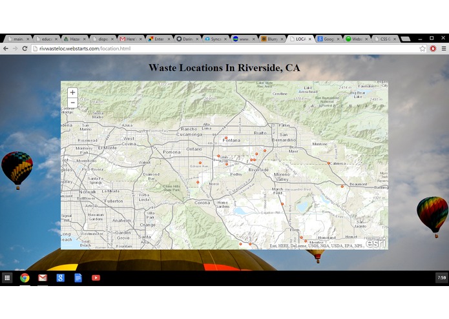The image size is (449, 319).
Task: Open Google Search shelf icon
Action: point(61,278)
